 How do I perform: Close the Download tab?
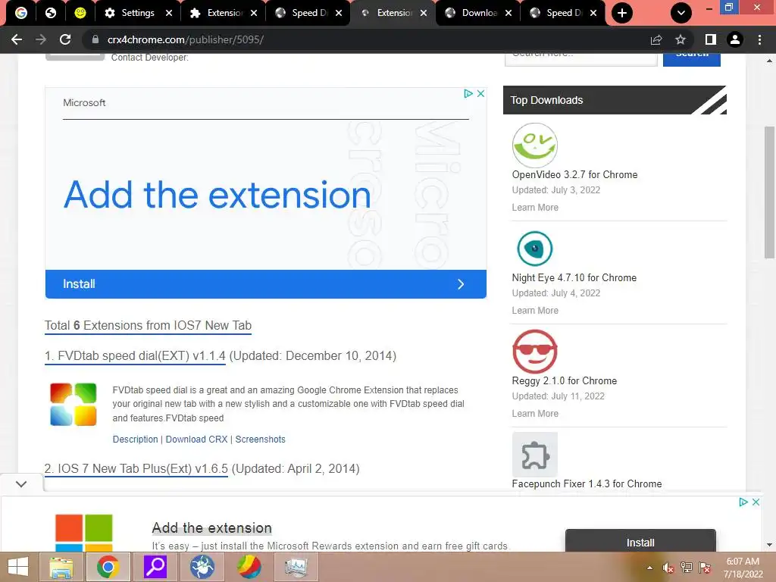[508, 13]
